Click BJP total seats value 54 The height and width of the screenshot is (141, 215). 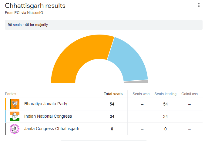[x=112, y=104]
